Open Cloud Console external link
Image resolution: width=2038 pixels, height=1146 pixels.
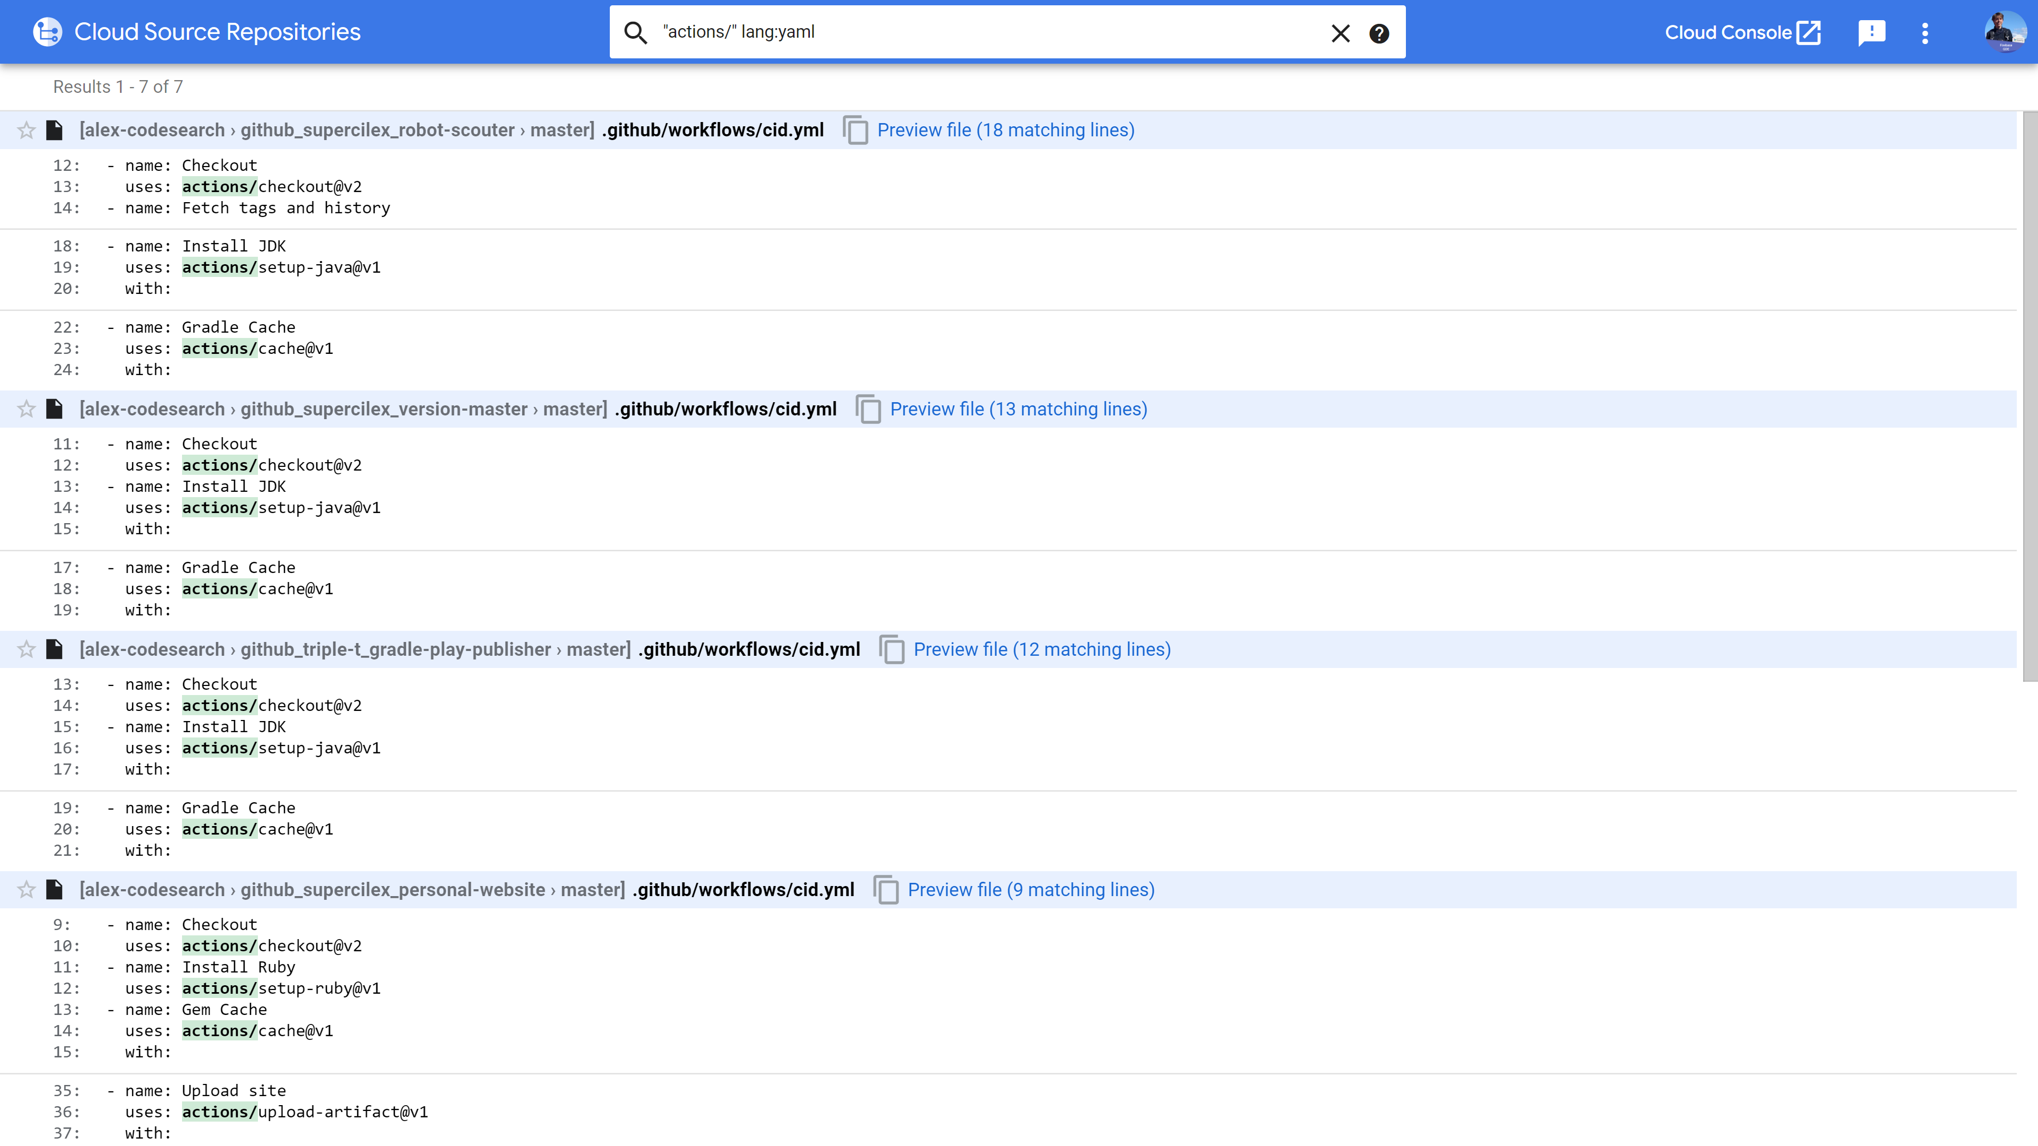click(1742, 32)
